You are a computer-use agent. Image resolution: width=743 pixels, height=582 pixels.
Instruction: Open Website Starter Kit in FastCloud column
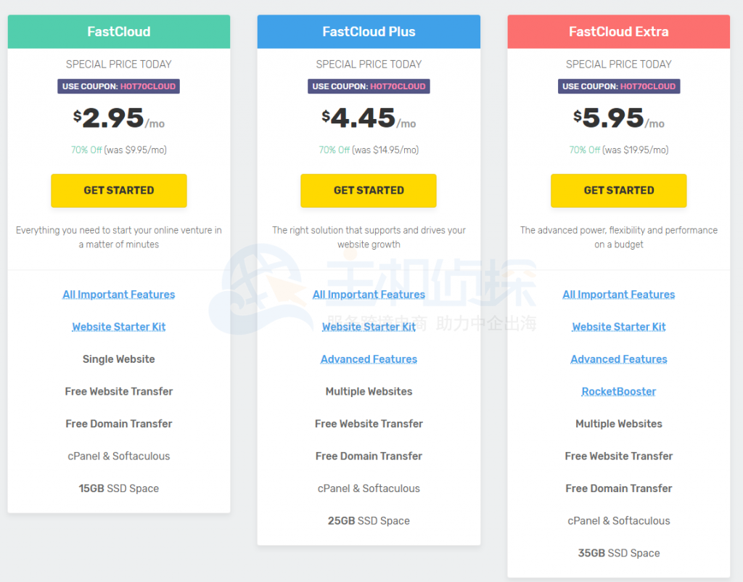tap(119, 327)
